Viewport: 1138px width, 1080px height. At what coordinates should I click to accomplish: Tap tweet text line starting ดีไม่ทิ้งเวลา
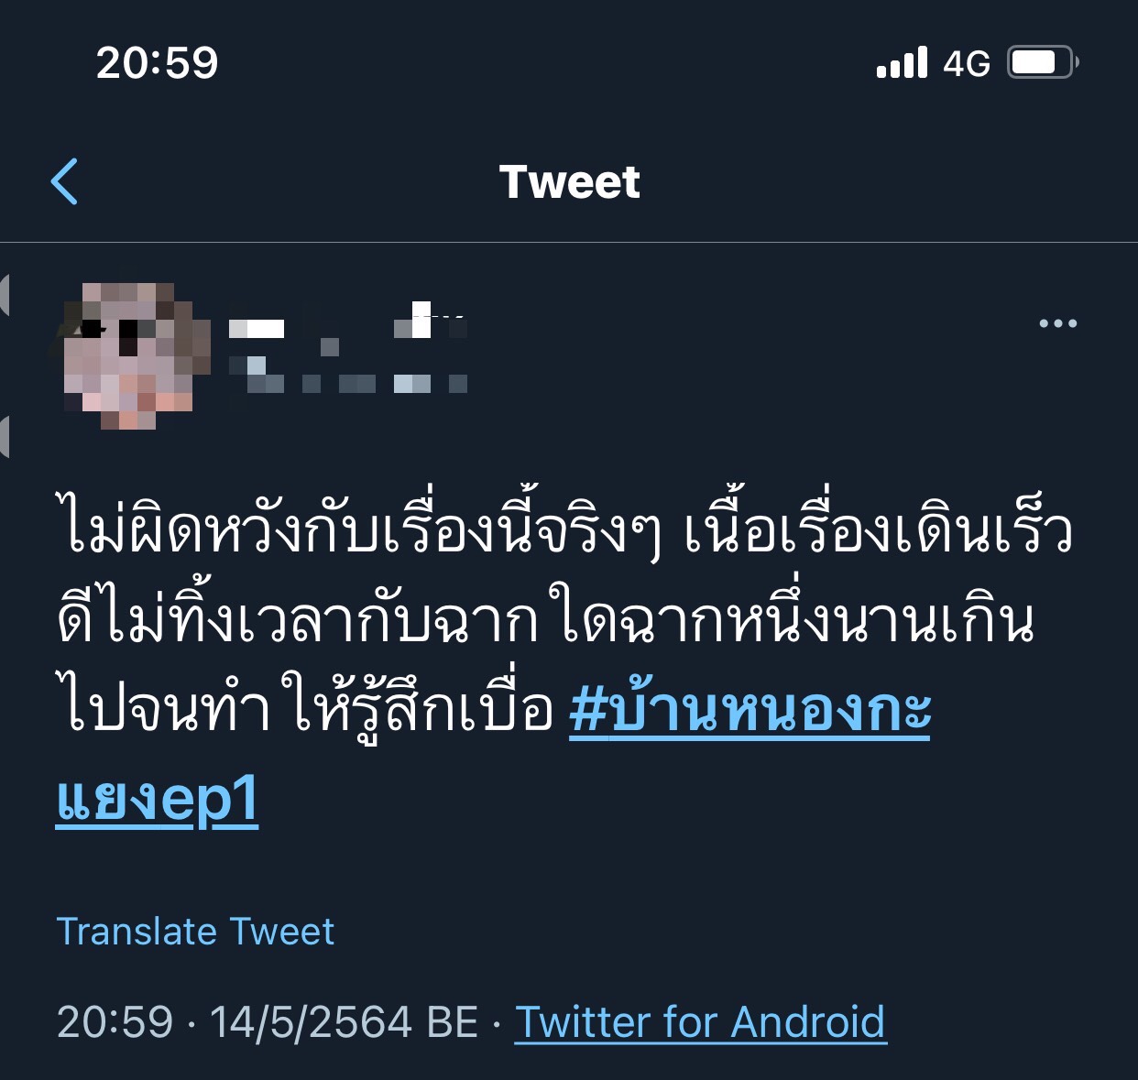click(546, 618)
